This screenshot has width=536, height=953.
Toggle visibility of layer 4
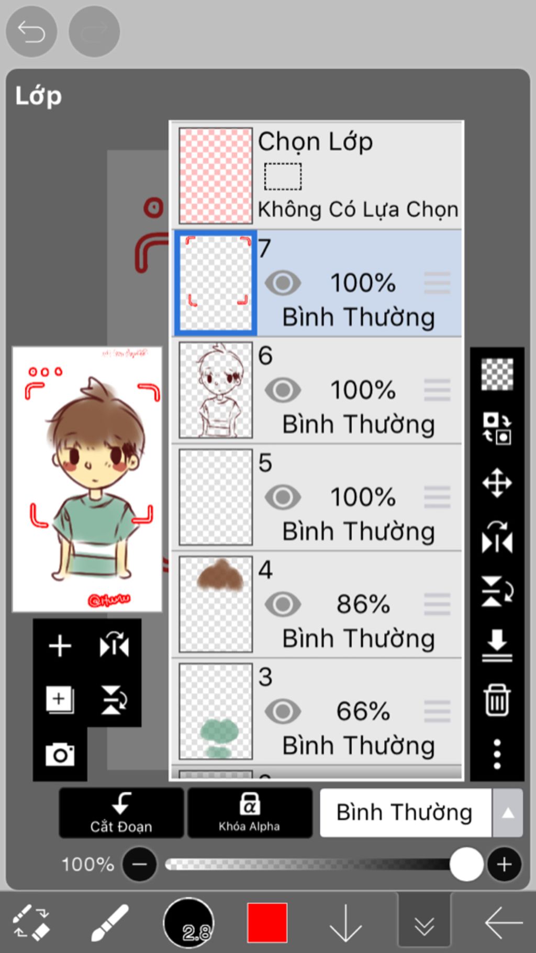283,604
